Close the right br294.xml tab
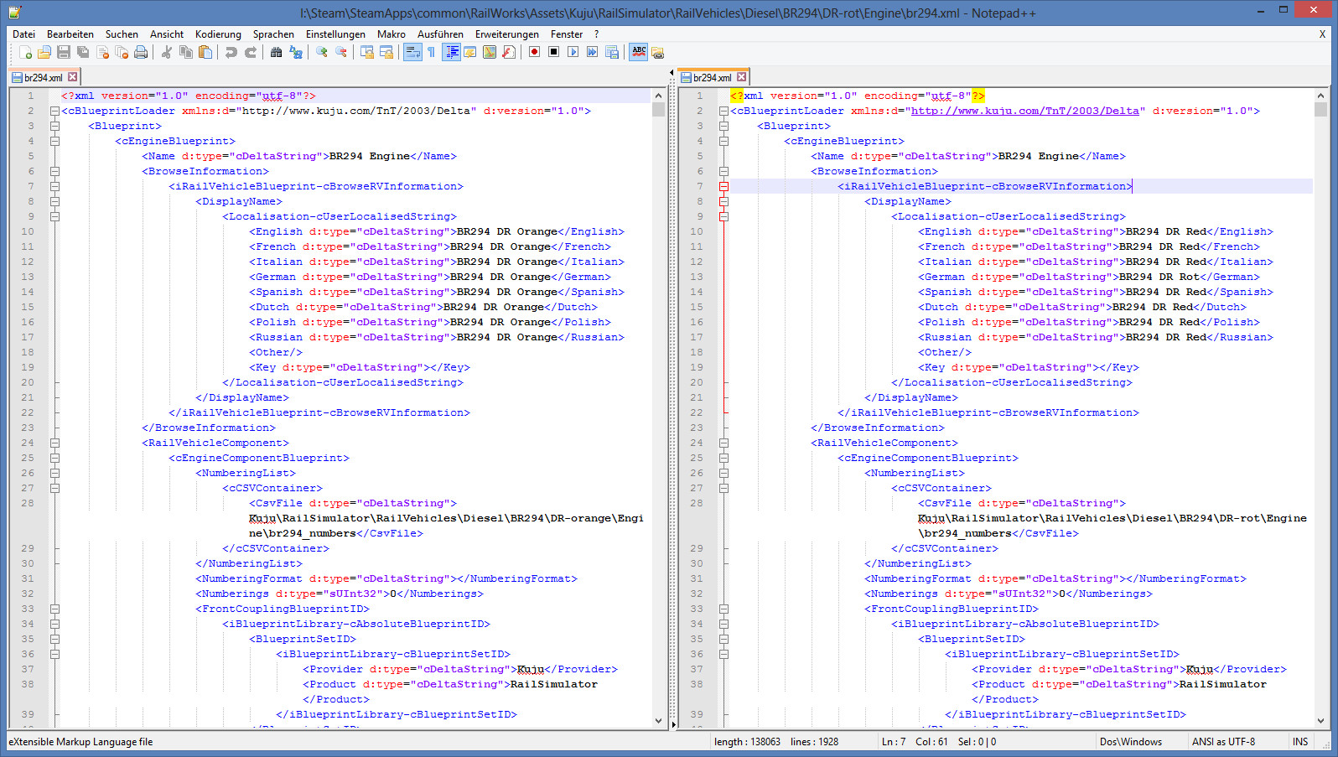 click(x=741, y=77)
